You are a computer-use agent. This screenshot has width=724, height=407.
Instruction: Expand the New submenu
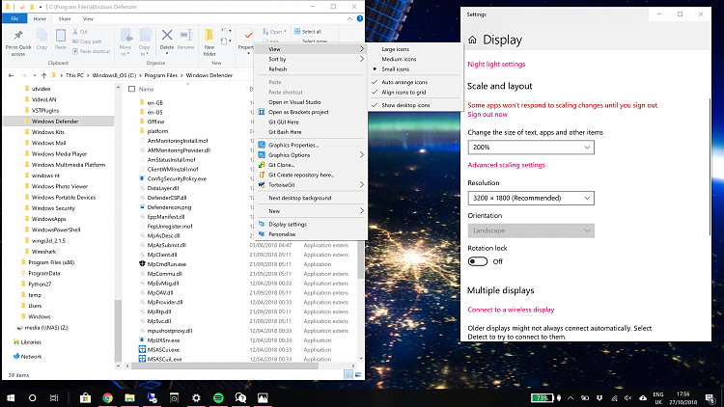coord(311,211)
